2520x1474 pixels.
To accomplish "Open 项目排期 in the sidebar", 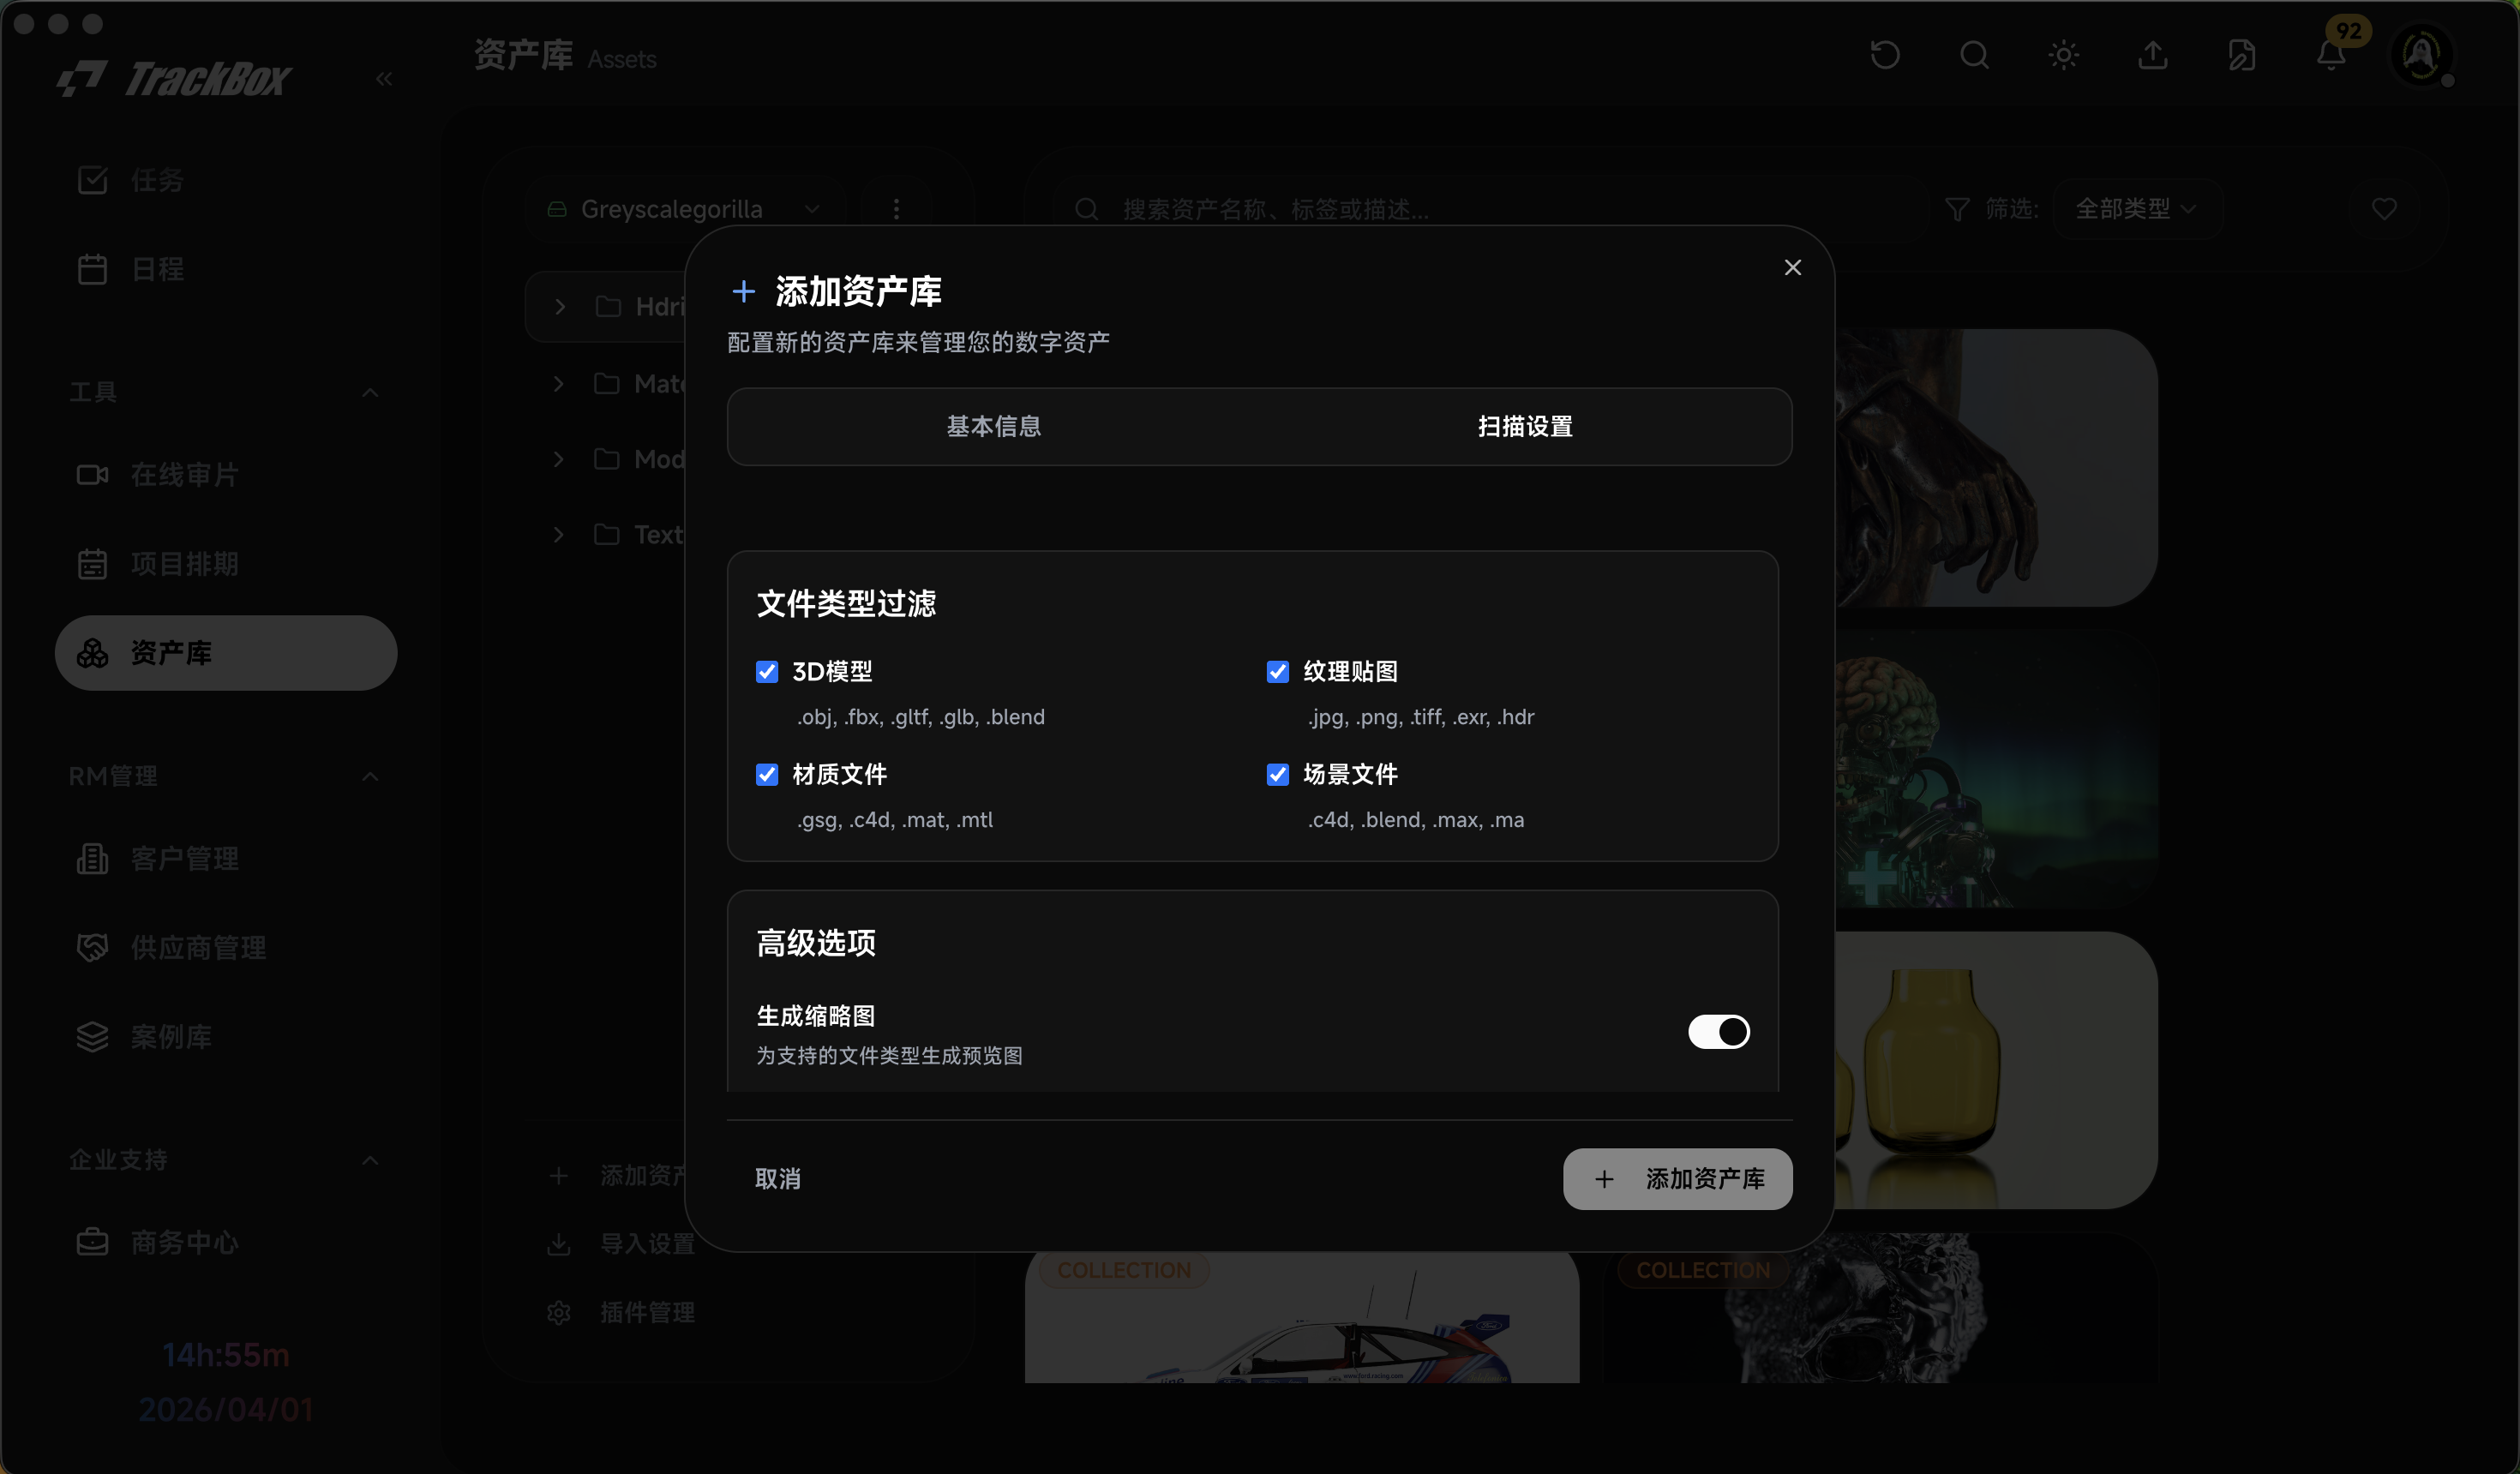I will click(x=225, y=564).
